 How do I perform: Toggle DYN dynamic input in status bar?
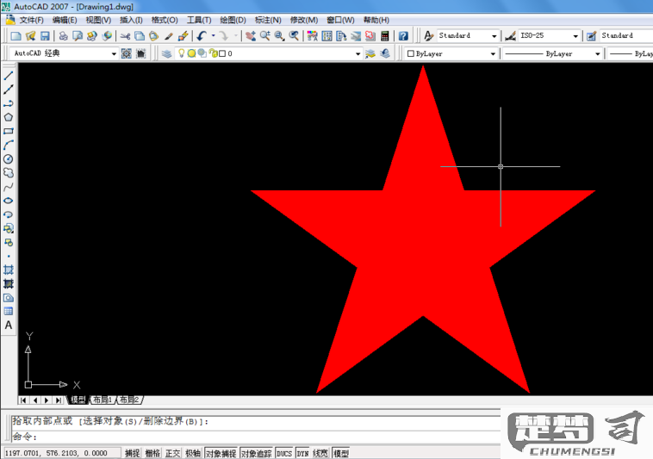point(302,453)
